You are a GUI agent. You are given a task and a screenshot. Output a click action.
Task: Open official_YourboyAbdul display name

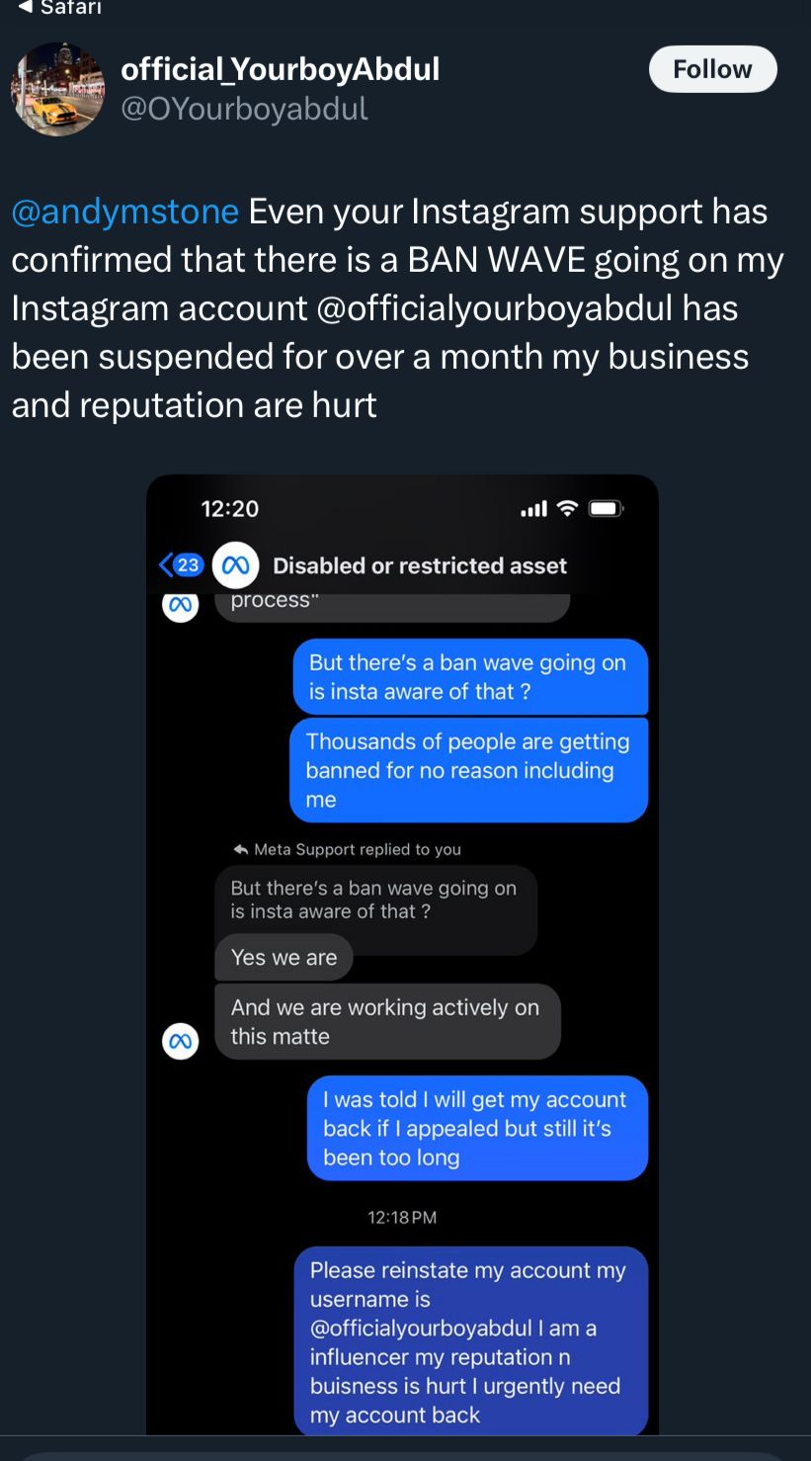coord(280,69)
